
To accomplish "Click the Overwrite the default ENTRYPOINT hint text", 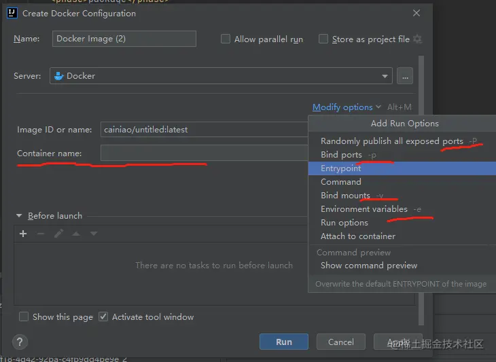I will [401, 284].
